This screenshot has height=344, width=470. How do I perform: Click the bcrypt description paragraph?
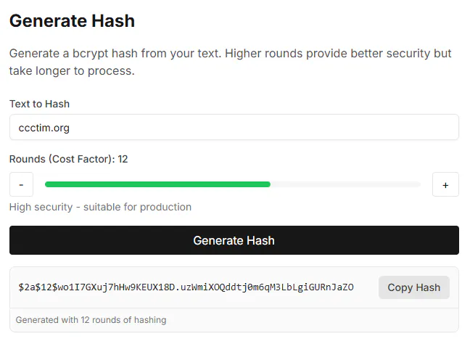pos(230,62)
